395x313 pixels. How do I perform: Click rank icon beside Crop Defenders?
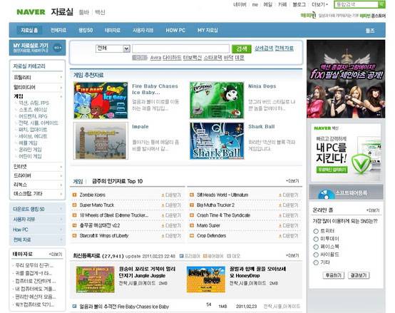pyautogui.click(x=192, y=236)
